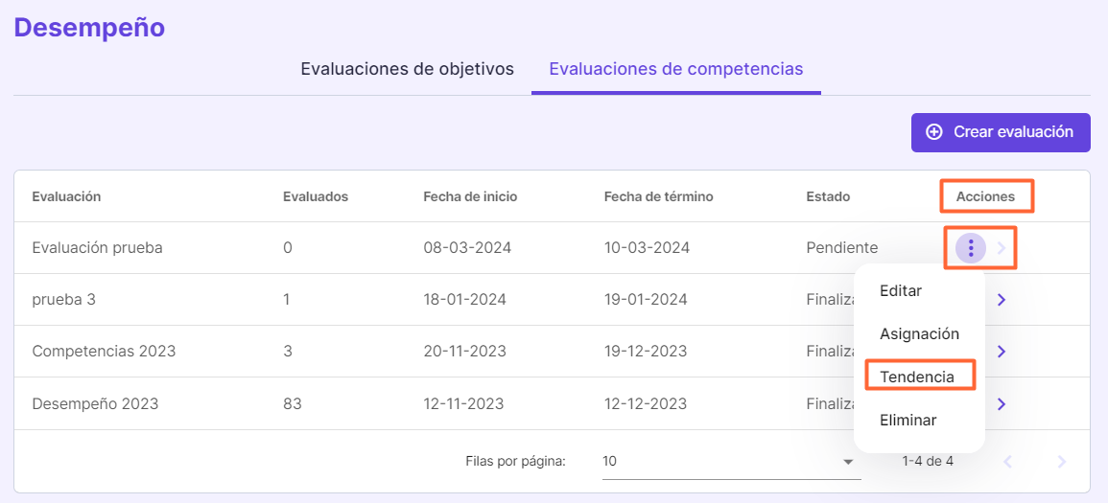Go to next page of table
The image size is (1108, 503).
point(1061,462)
